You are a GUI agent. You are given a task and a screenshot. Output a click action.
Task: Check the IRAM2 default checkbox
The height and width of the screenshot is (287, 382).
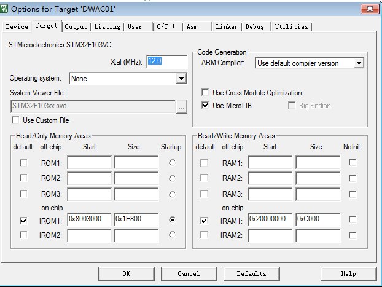coord(204,235)
